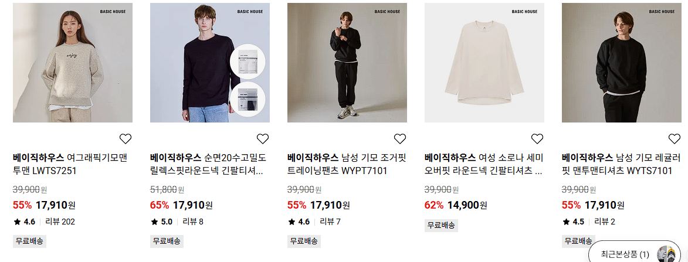Open the beige graphic sweatshirt product image
Viewport: 688px width, 262px height.
click(72, 63)
